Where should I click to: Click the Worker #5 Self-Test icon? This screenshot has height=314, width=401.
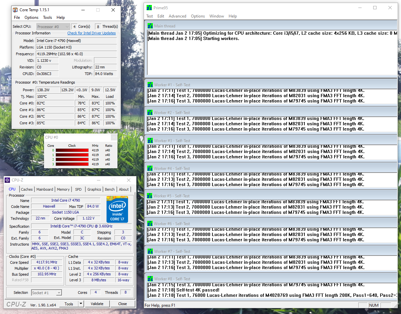coord(150,196)
